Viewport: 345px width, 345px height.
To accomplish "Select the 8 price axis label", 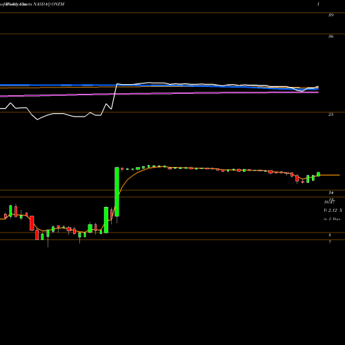I will (330, 235).
